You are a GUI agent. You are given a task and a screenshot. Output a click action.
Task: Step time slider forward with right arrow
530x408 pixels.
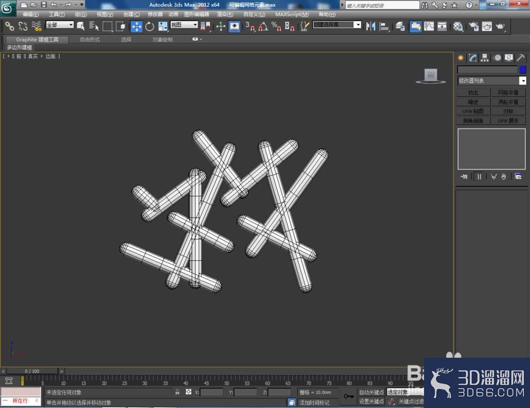[x=61, y=371]
